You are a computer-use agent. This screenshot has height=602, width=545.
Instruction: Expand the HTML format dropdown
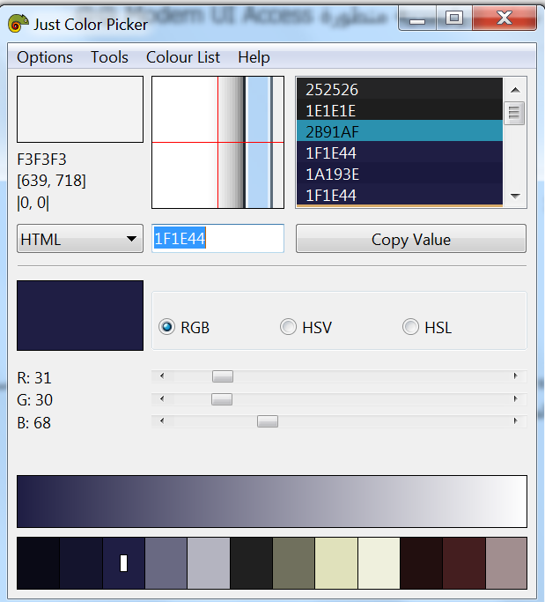coord(79,239)
